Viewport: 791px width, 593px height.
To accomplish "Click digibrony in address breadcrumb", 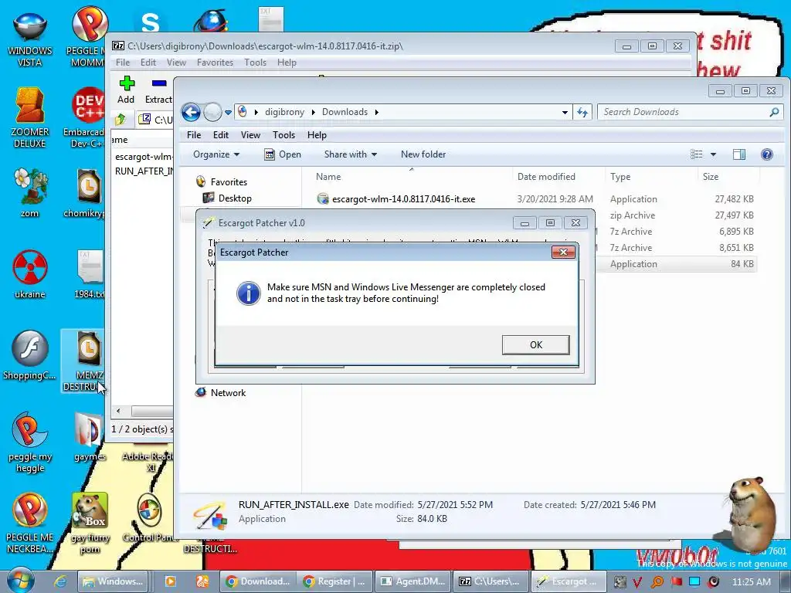I will tap(284, 112).
